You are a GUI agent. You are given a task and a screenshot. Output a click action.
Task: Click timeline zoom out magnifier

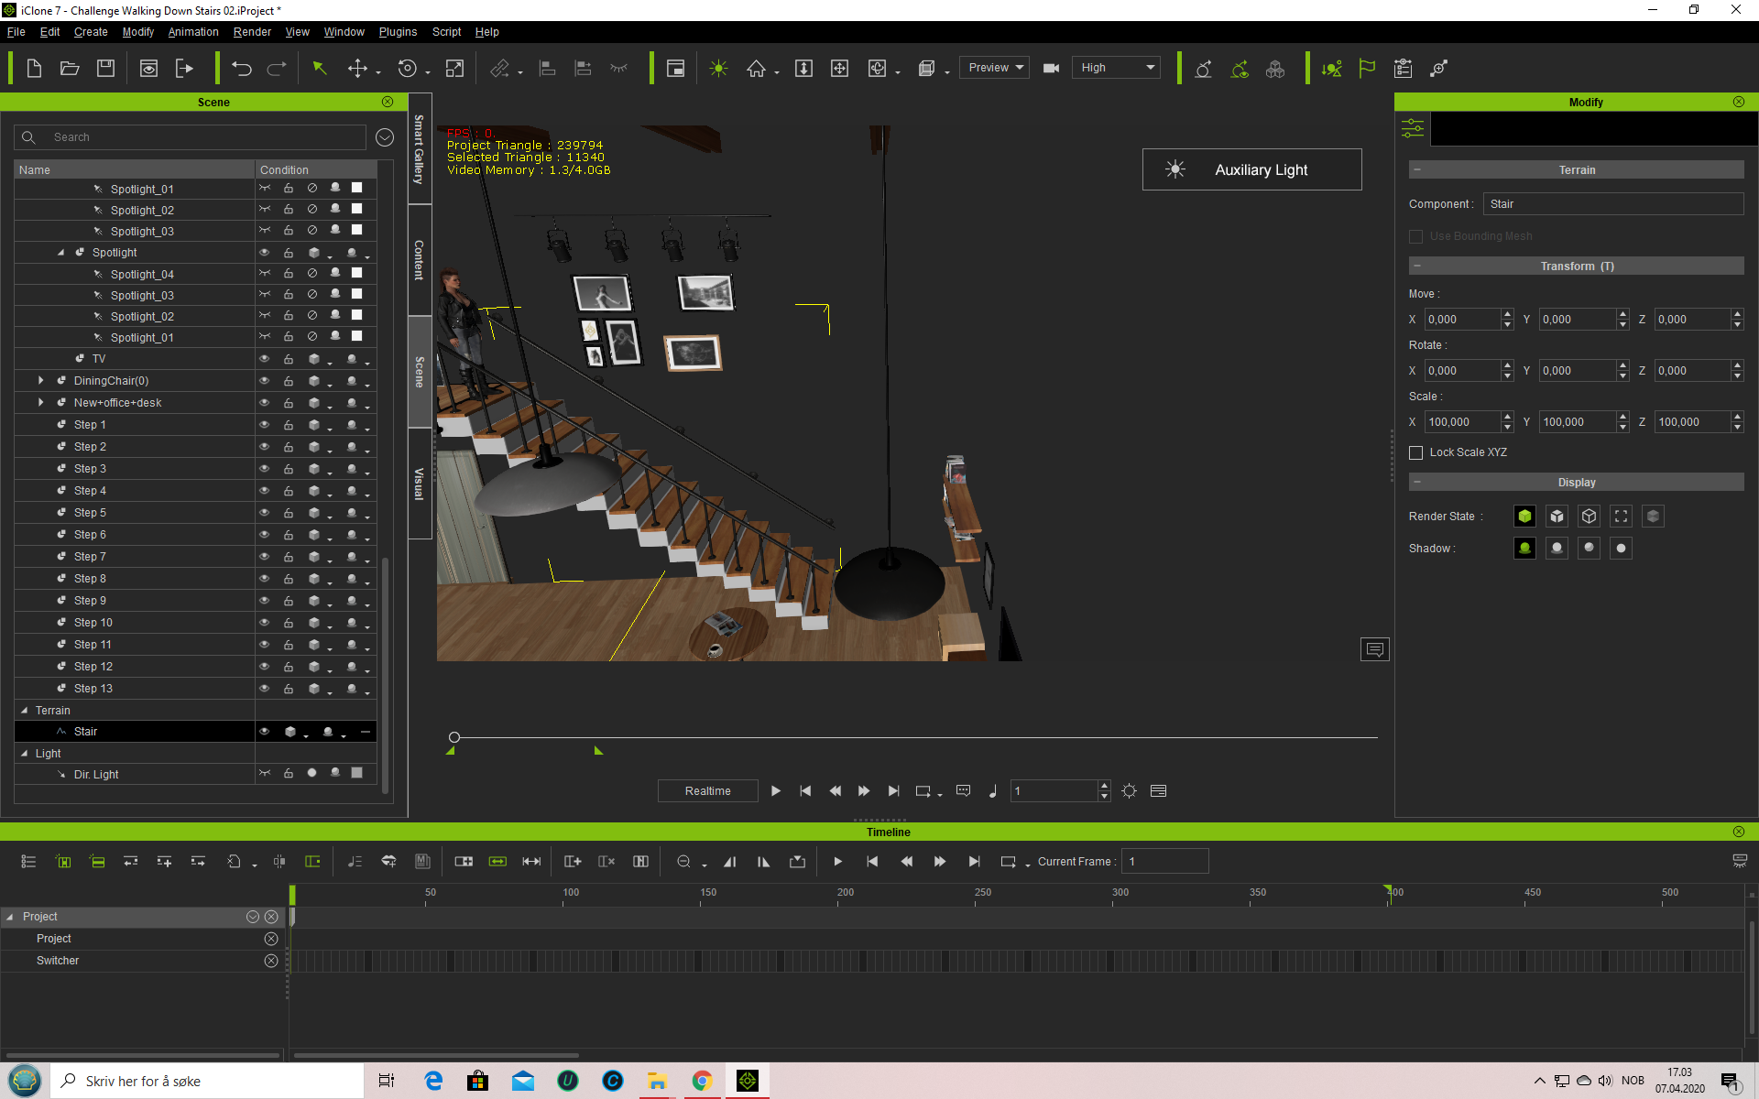[683, 862]
